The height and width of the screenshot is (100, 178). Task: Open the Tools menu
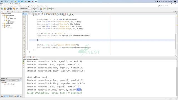click(38, 6)
